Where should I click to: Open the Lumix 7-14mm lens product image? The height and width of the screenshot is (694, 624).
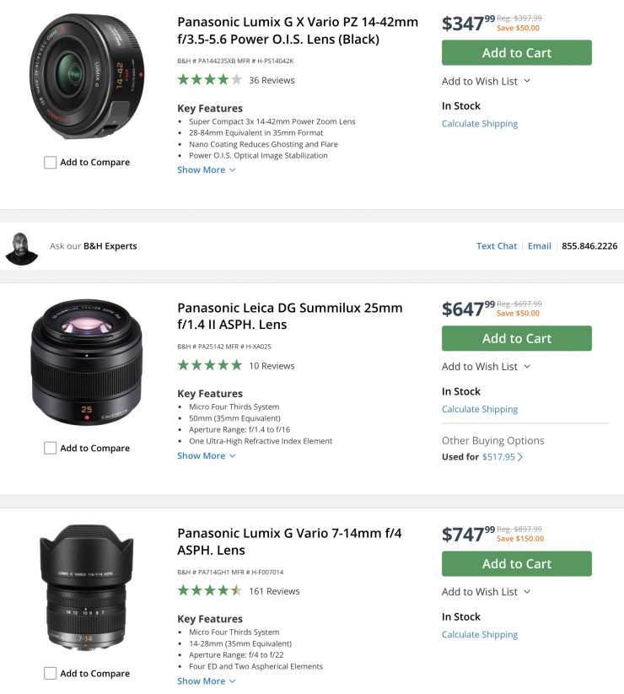(x=86, y=588)
